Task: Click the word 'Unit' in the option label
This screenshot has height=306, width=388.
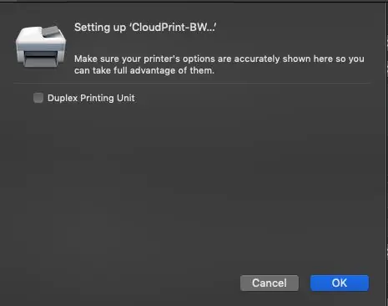Action: pyautogui.click(x=126, y=98)
